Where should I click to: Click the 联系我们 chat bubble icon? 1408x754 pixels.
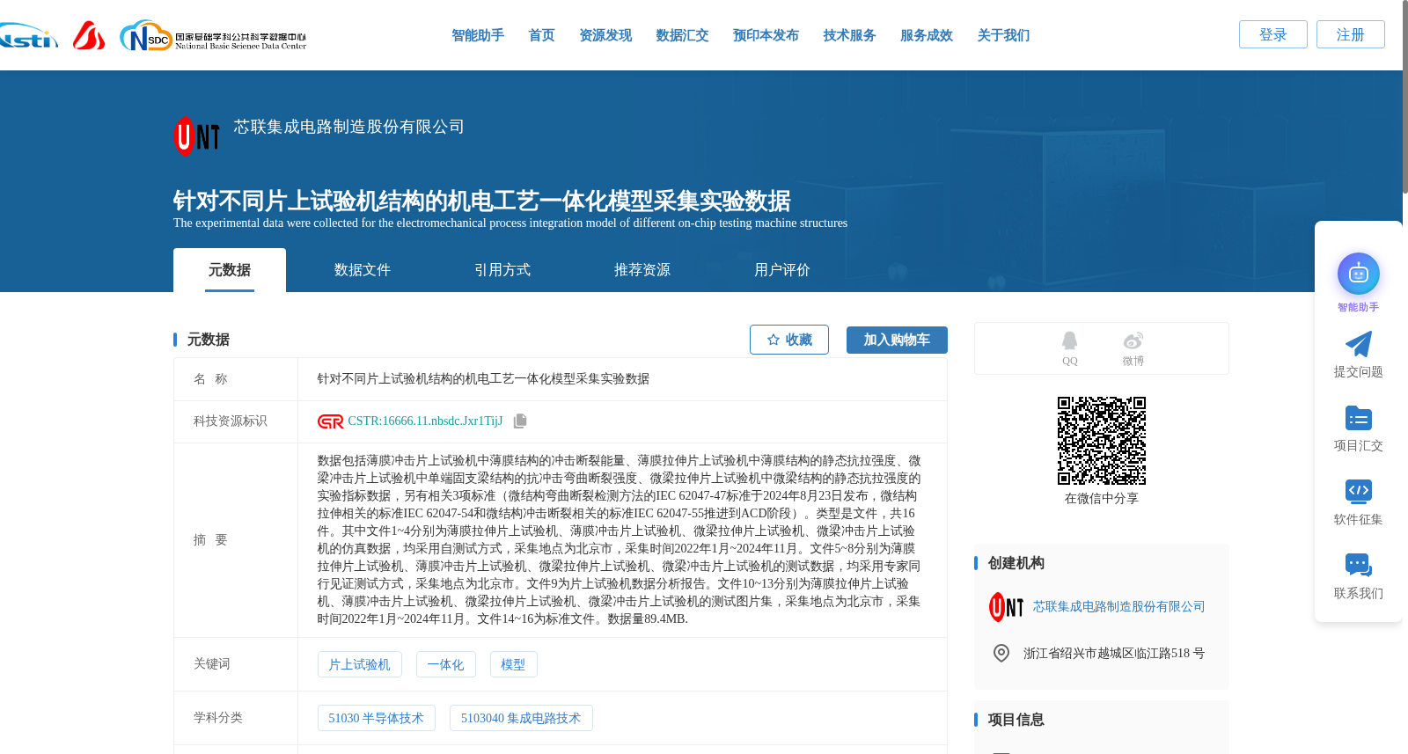(1359, 565)
